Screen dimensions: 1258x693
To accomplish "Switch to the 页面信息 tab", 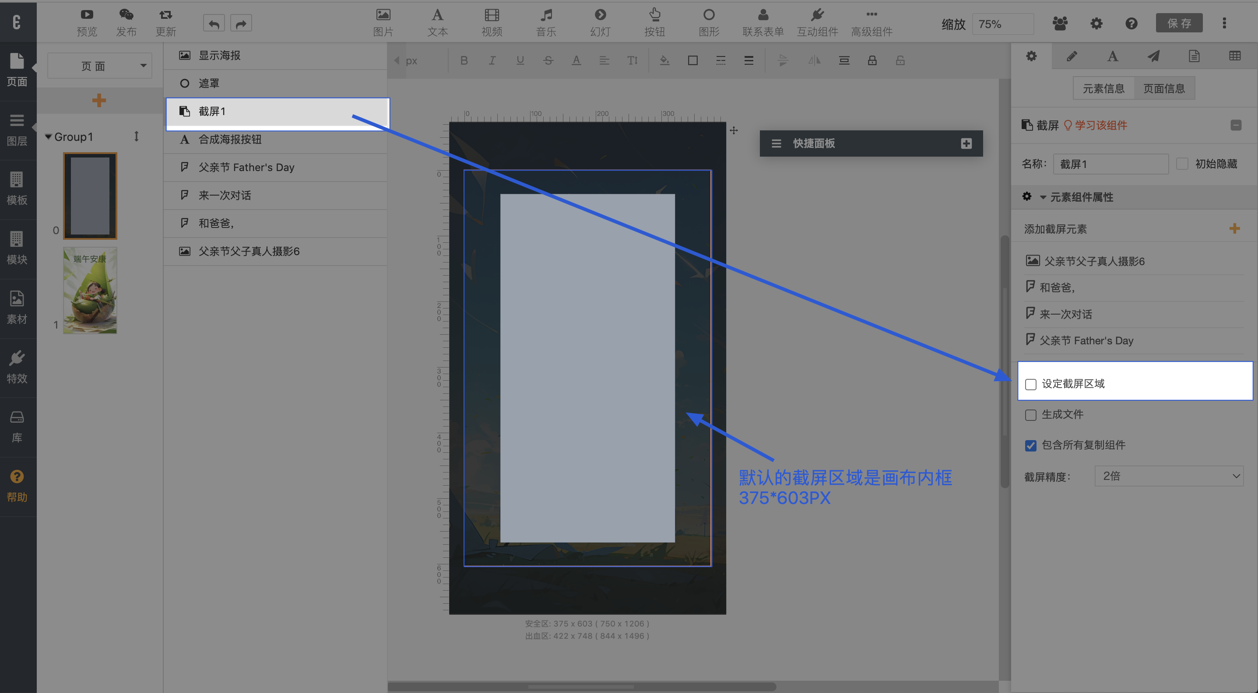I will tap(1164, 88).
